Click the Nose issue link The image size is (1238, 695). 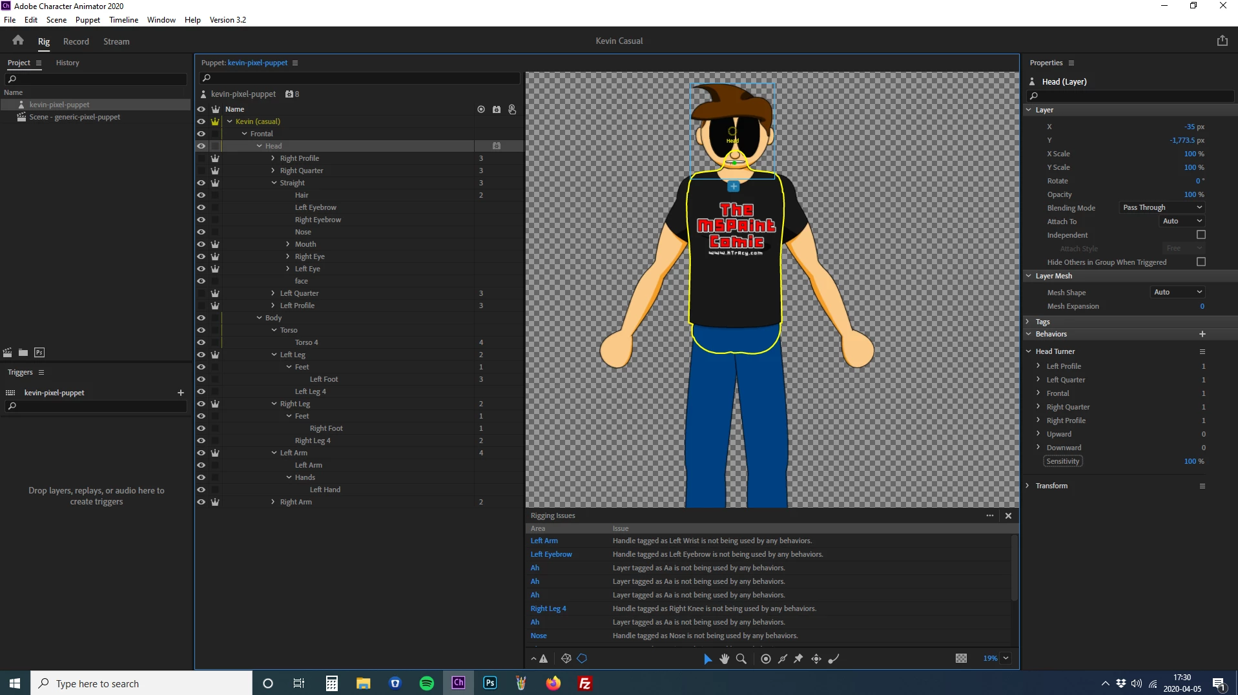(539, 636)
